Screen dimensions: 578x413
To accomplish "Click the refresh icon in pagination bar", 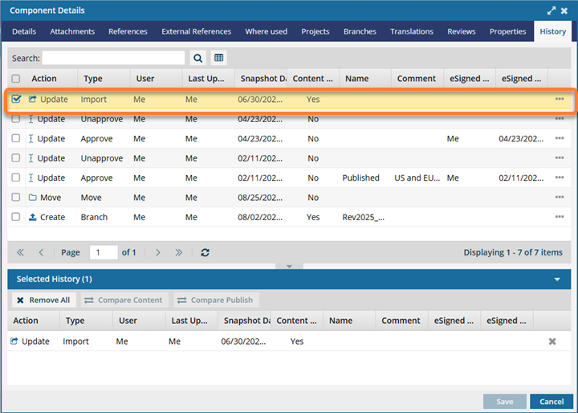I will click(205, 252).
